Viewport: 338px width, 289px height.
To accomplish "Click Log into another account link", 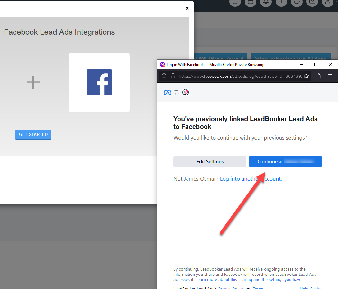I will [251, 179].
